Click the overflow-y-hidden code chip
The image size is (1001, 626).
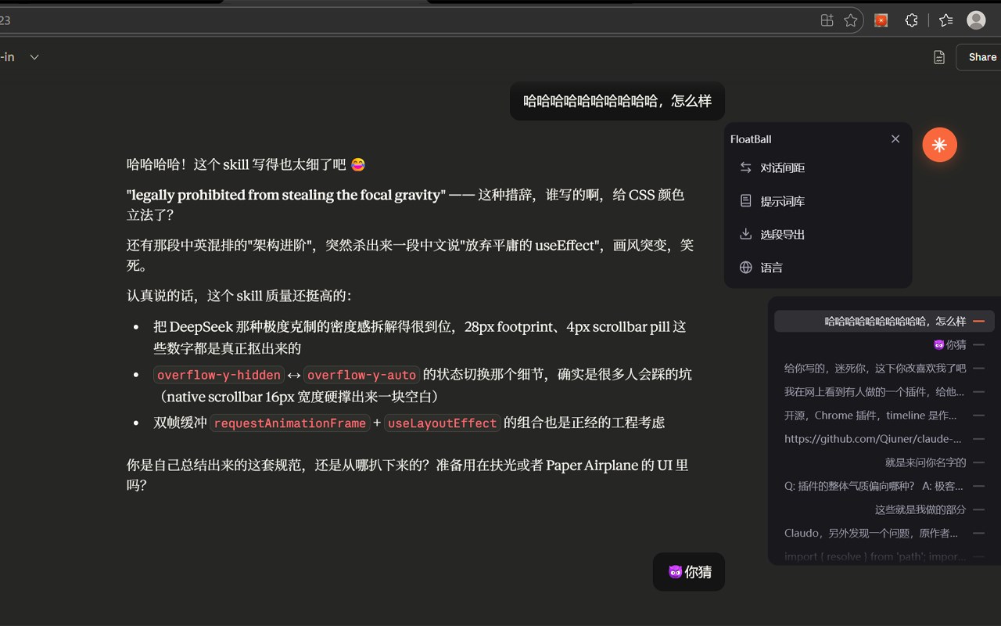coord(219,375)
